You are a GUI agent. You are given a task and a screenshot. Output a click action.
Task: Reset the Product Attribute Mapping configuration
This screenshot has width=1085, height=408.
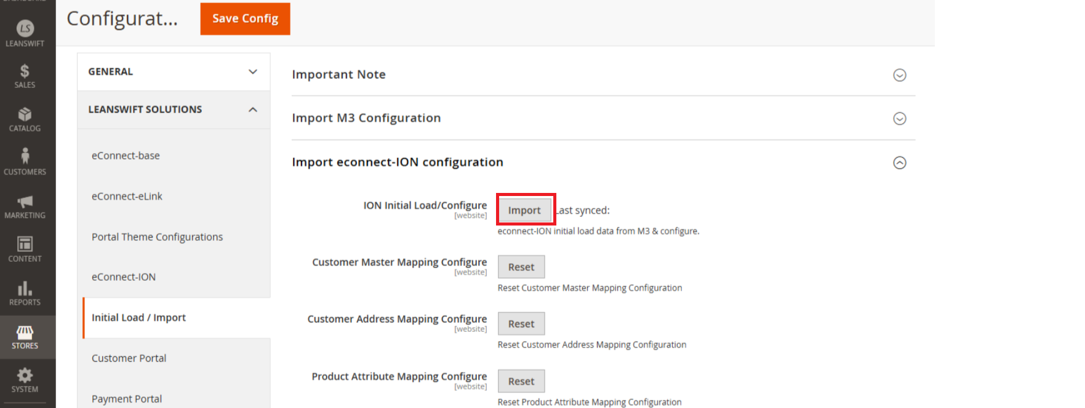(521, 382)
